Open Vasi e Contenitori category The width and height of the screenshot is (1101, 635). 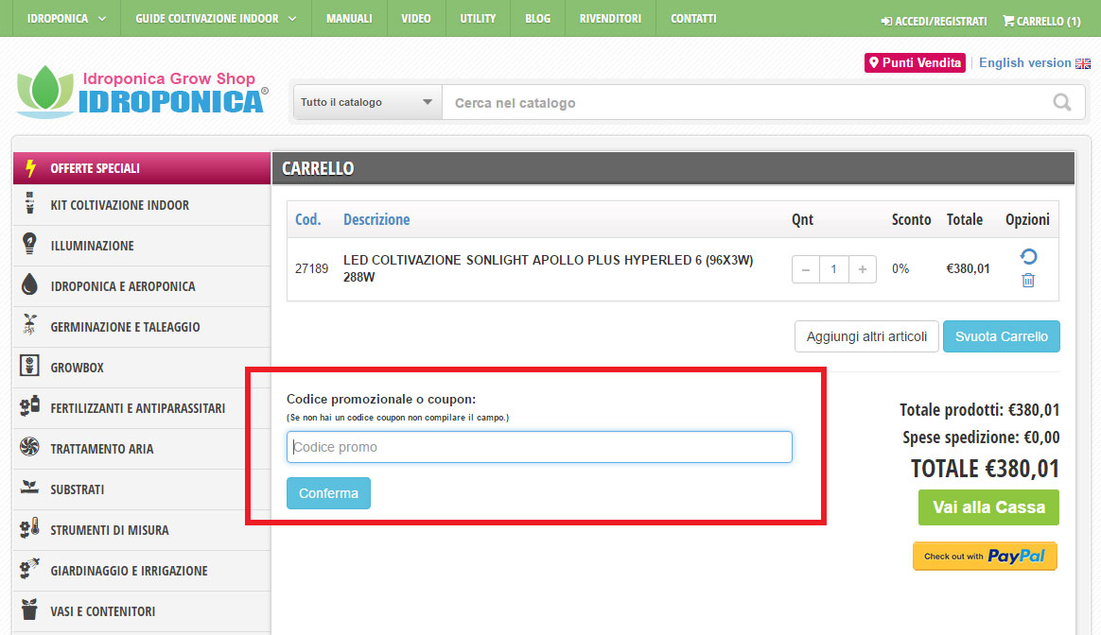coord(142,611)
